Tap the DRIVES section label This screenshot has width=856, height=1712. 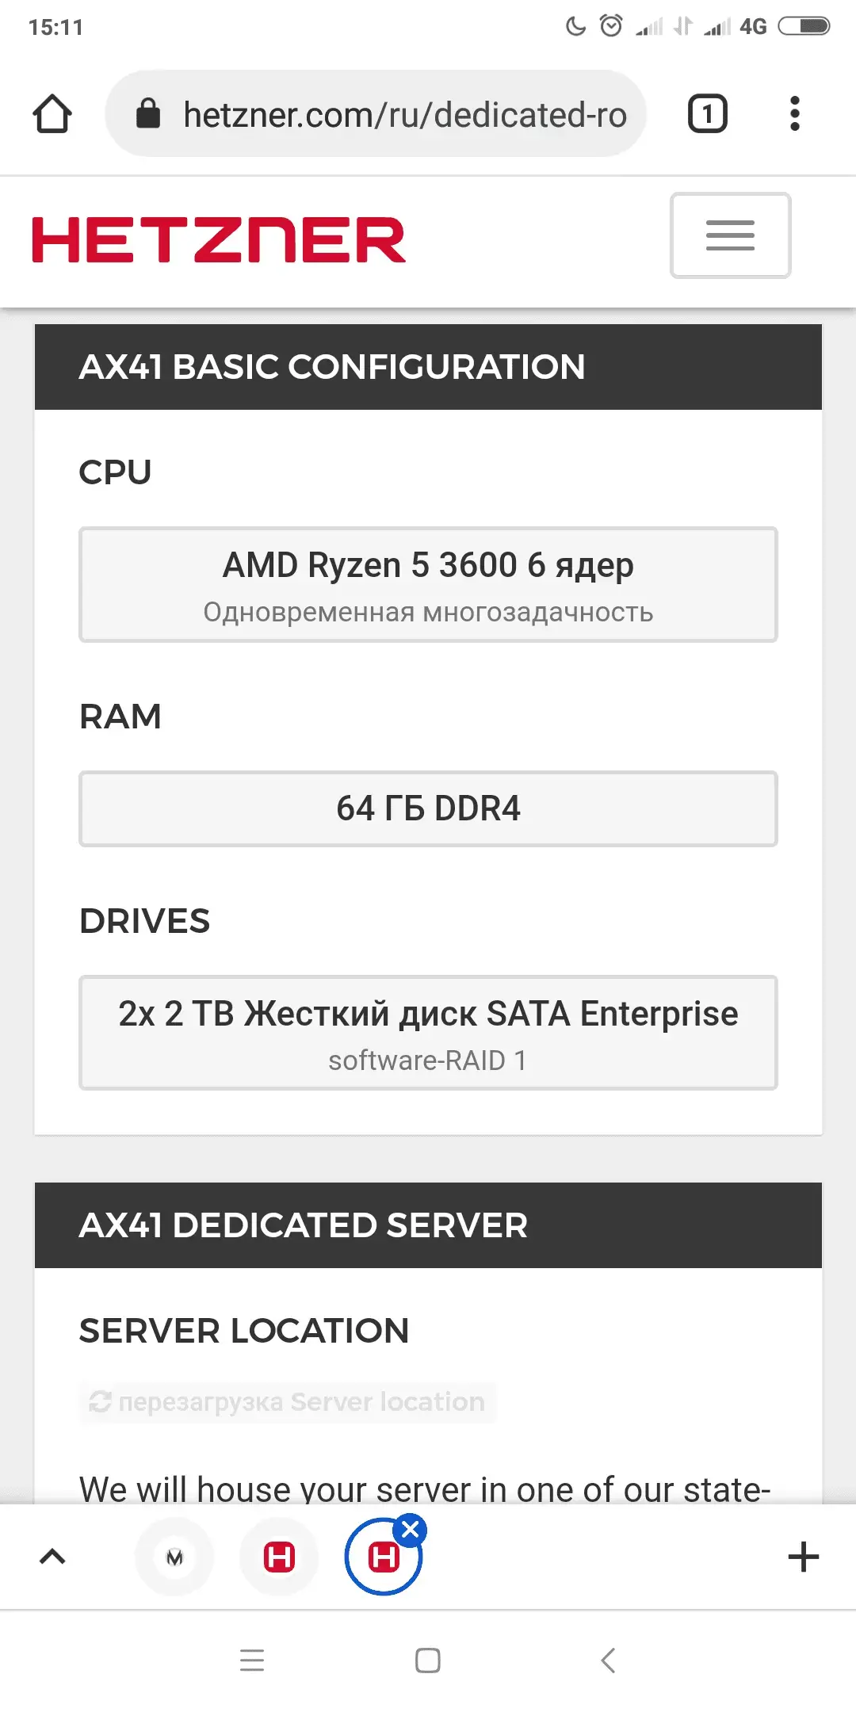tap(145, 921)
